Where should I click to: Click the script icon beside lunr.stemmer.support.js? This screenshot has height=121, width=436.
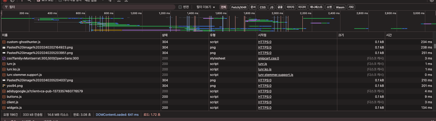pos(4,75)
